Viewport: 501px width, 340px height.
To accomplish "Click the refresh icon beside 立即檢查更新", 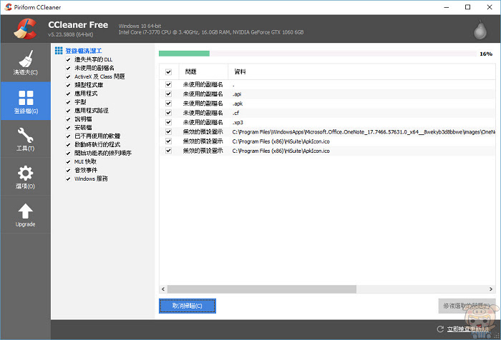I will (440, 329).
